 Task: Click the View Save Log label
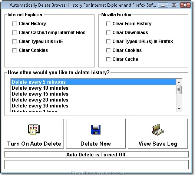pos(158,144)
